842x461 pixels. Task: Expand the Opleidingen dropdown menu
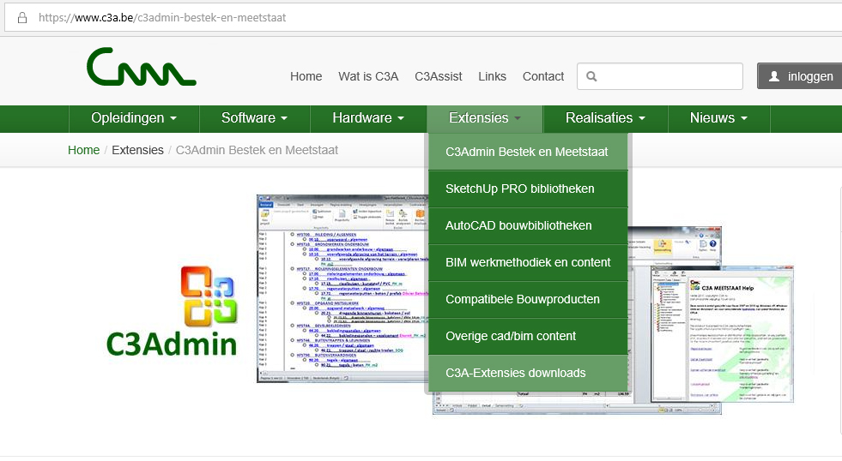(134, 118)
